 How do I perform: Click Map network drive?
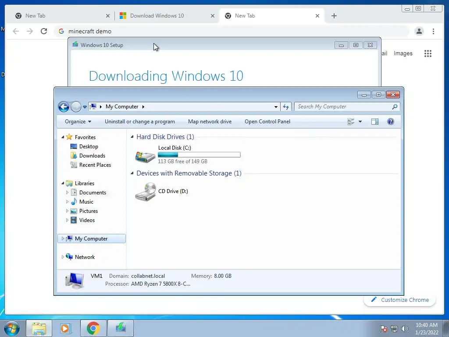click(x=210, y=122)
